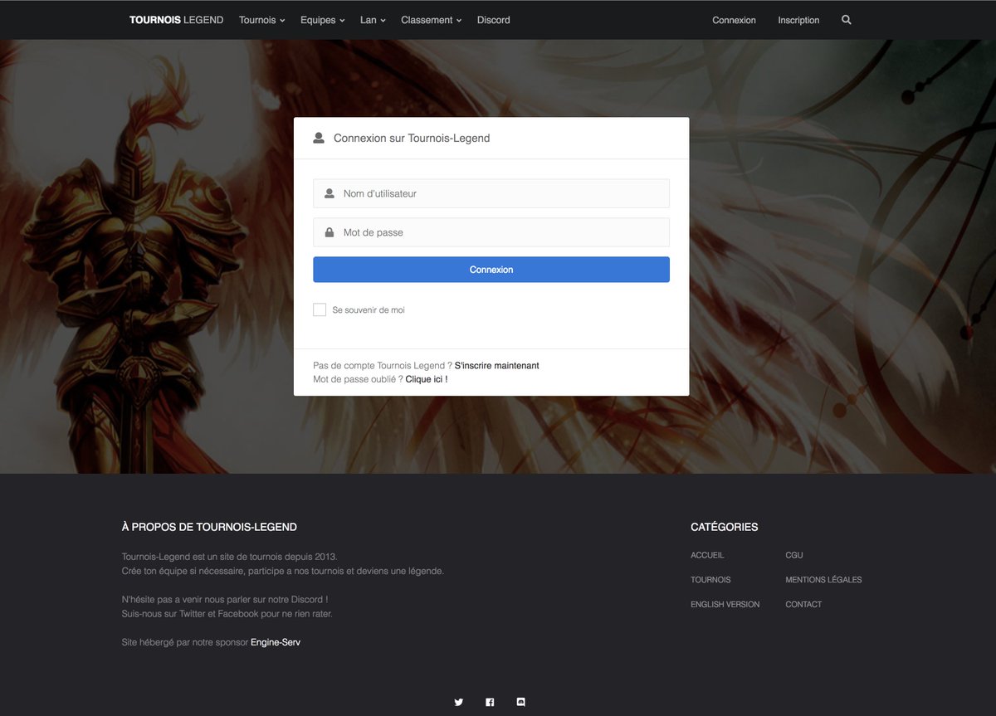996x716 pixels.
Task: Select the À PROPOS DE TOURNOIS-LEGEND heading
Action: pos(209,527)
